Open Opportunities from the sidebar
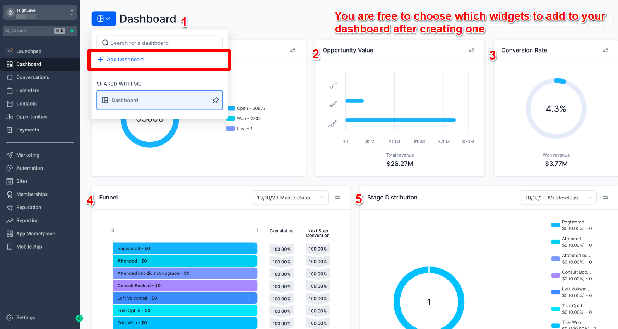Screen dimensions: 618x329 [x=32, y=117]
